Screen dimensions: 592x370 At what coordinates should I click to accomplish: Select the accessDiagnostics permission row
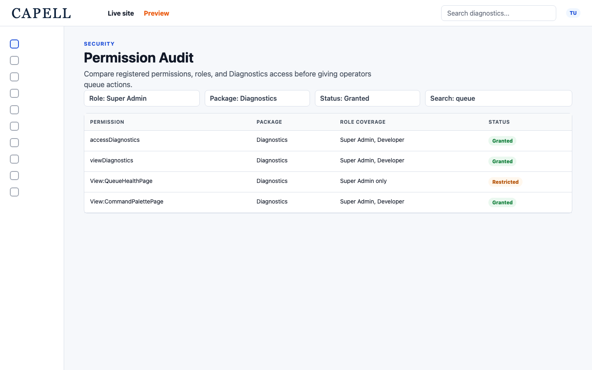pos(328,141)
